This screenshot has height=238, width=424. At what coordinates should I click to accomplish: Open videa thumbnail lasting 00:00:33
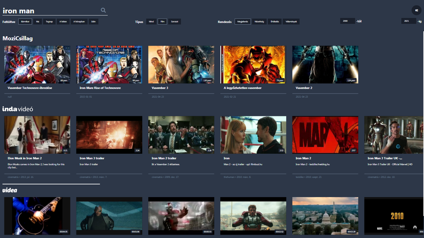(x=181, y=216)
